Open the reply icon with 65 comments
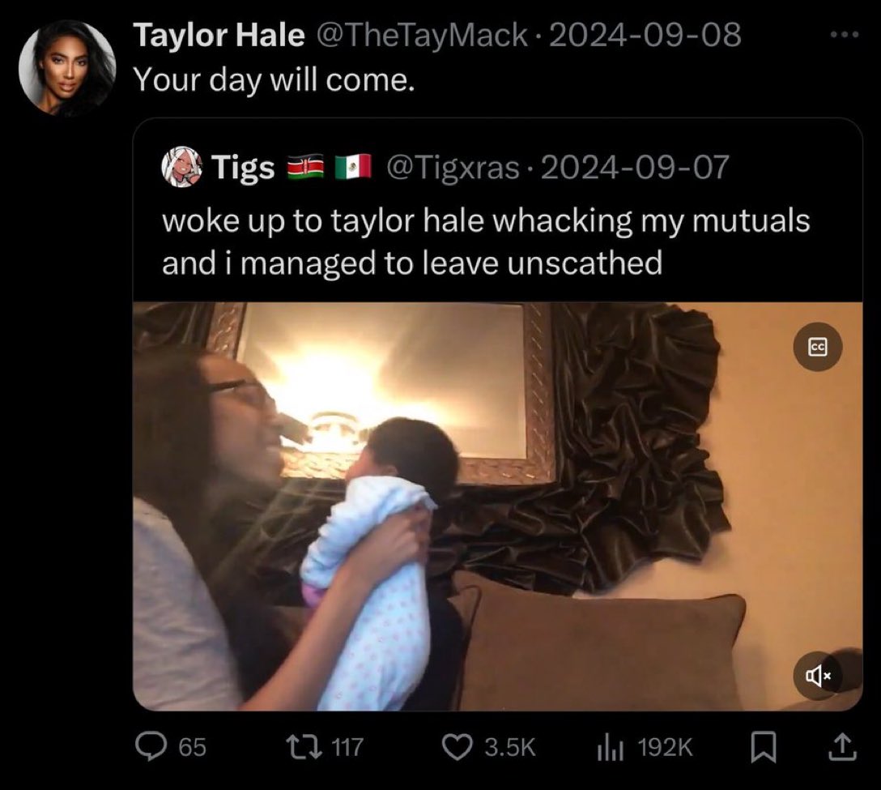The image size is (881, 790). [151, 747]
